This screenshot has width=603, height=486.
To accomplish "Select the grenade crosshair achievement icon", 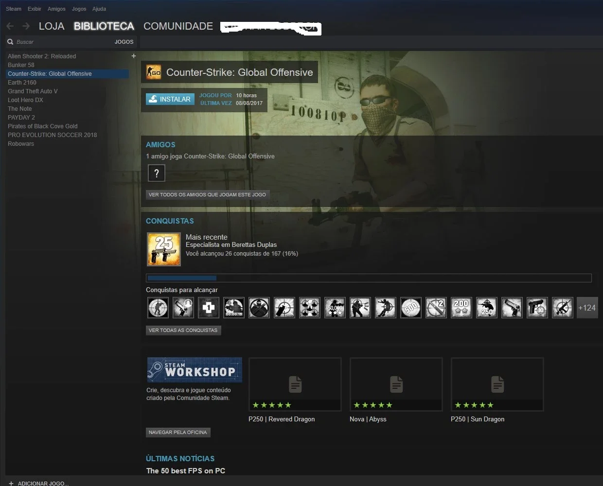I will 284,308.
